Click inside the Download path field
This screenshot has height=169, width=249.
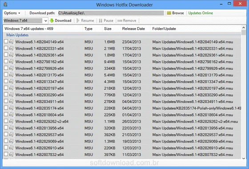[111, 13]
